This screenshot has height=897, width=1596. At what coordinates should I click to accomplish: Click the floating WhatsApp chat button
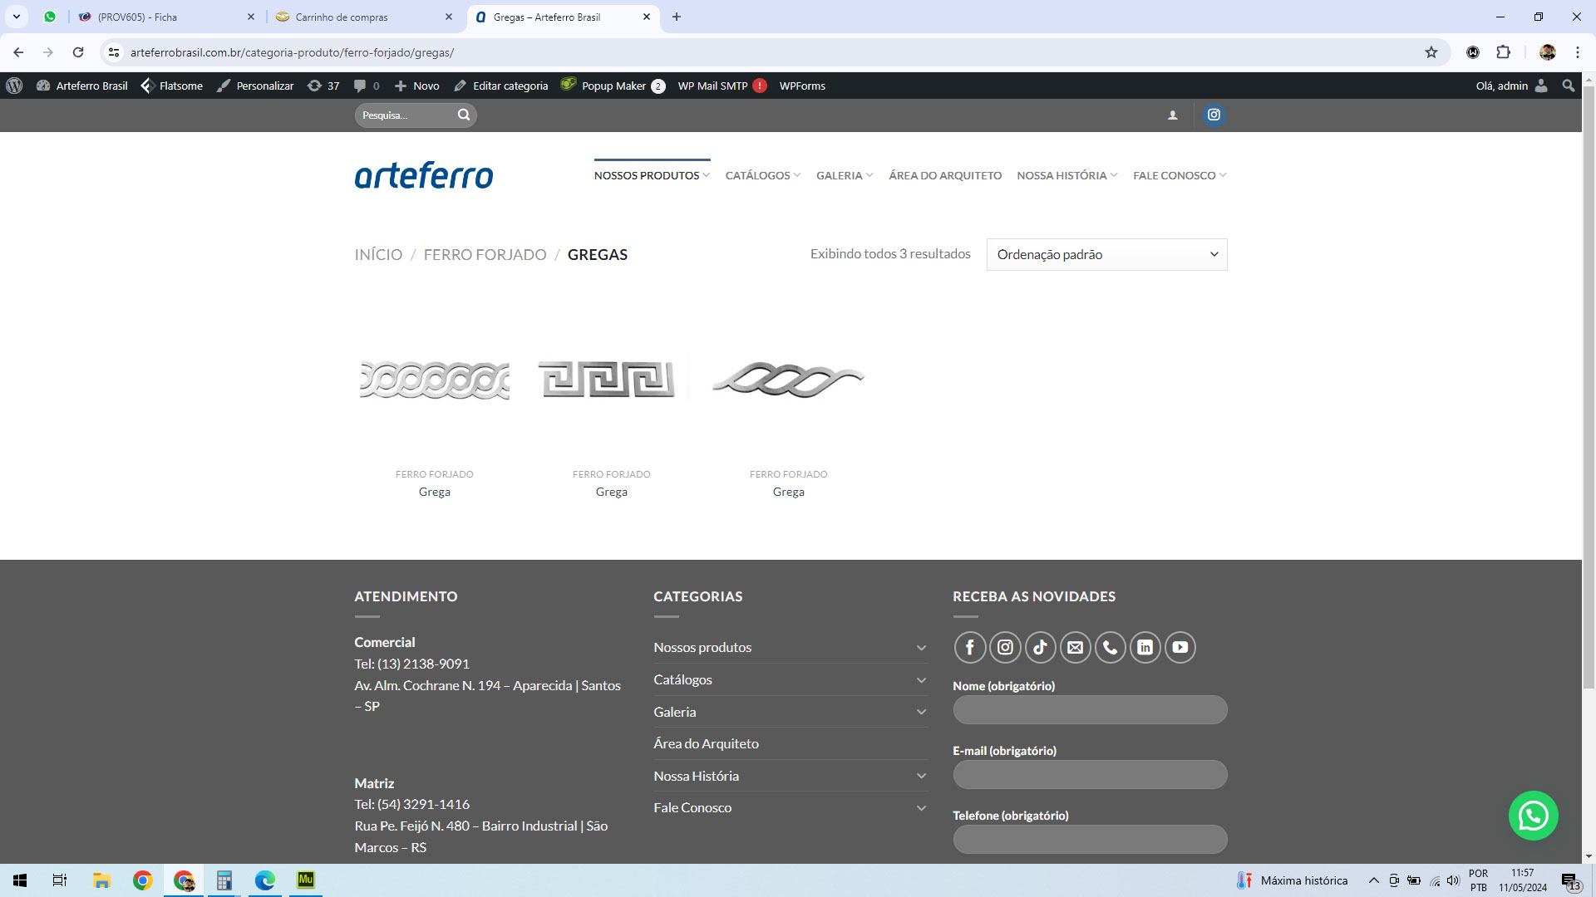(x=1533, y=816)
